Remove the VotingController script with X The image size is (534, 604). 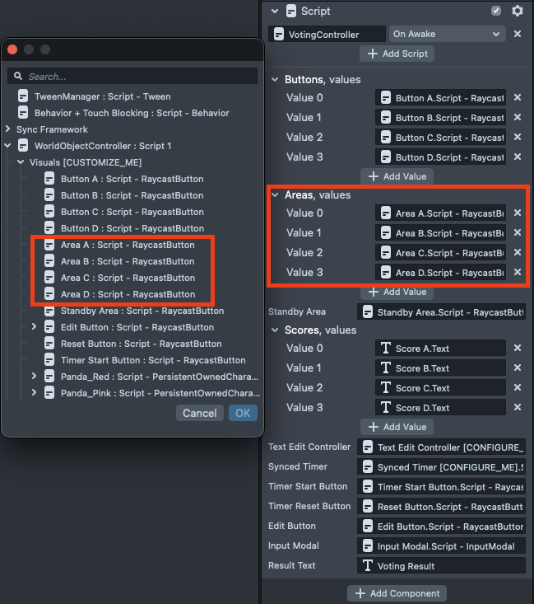pyautogui.click(x=518, y=34)
